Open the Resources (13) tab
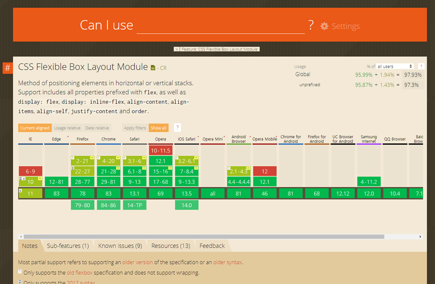Viewport: 435px width, 284px height. click(x=171, y=246)
